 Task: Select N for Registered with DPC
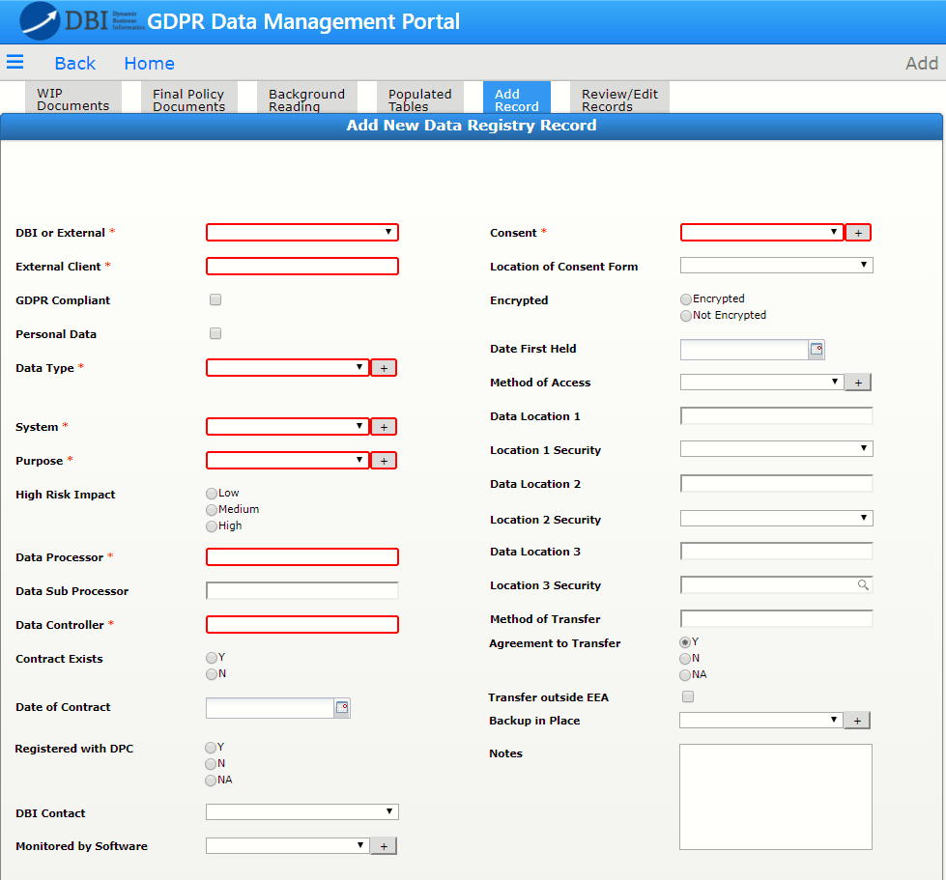[x=211, y=764]
